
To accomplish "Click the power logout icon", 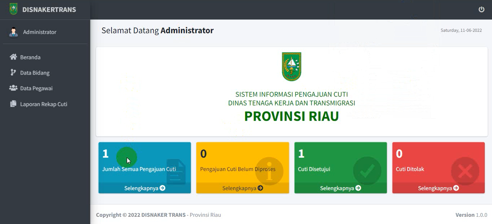I will pos(481,9).
